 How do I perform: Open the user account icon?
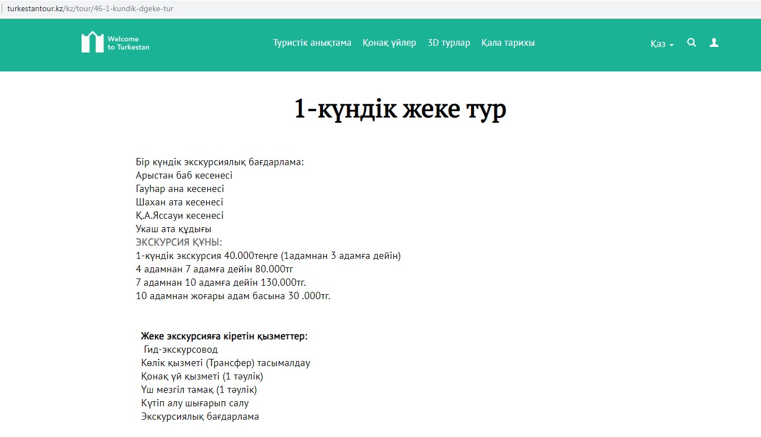[714, 42]
